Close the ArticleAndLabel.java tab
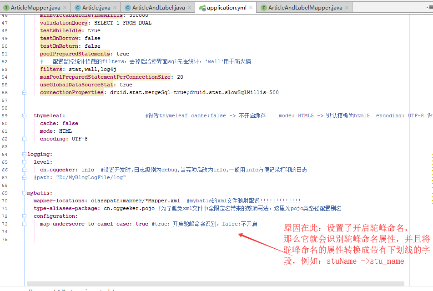Screen dimensions: 433x291 click(x=189, y=7)
